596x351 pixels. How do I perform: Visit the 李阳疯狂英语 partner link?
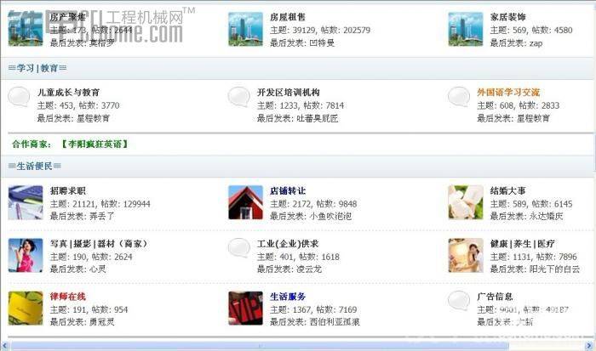(x=95, y=144)
